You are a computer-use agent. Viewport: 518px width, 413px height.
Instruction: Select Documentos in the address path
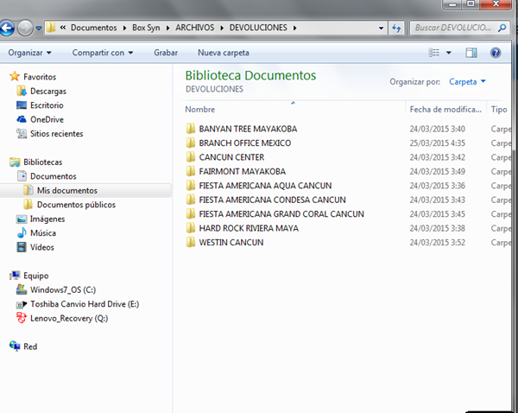[x=94, y=28]
